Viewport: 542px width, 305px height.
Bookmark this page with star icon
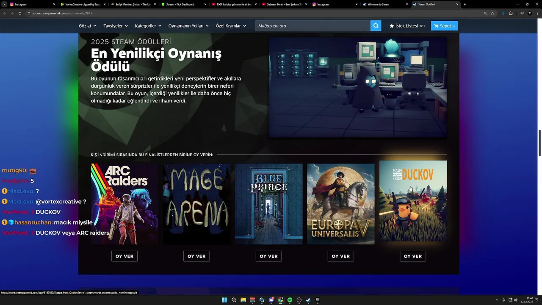[x=492, y=13]
